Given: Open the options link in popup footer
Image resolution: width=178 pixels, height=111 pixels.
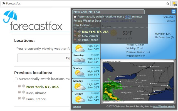Looking at the screenshot, I should pyautogui.click(x=77, y=107).
